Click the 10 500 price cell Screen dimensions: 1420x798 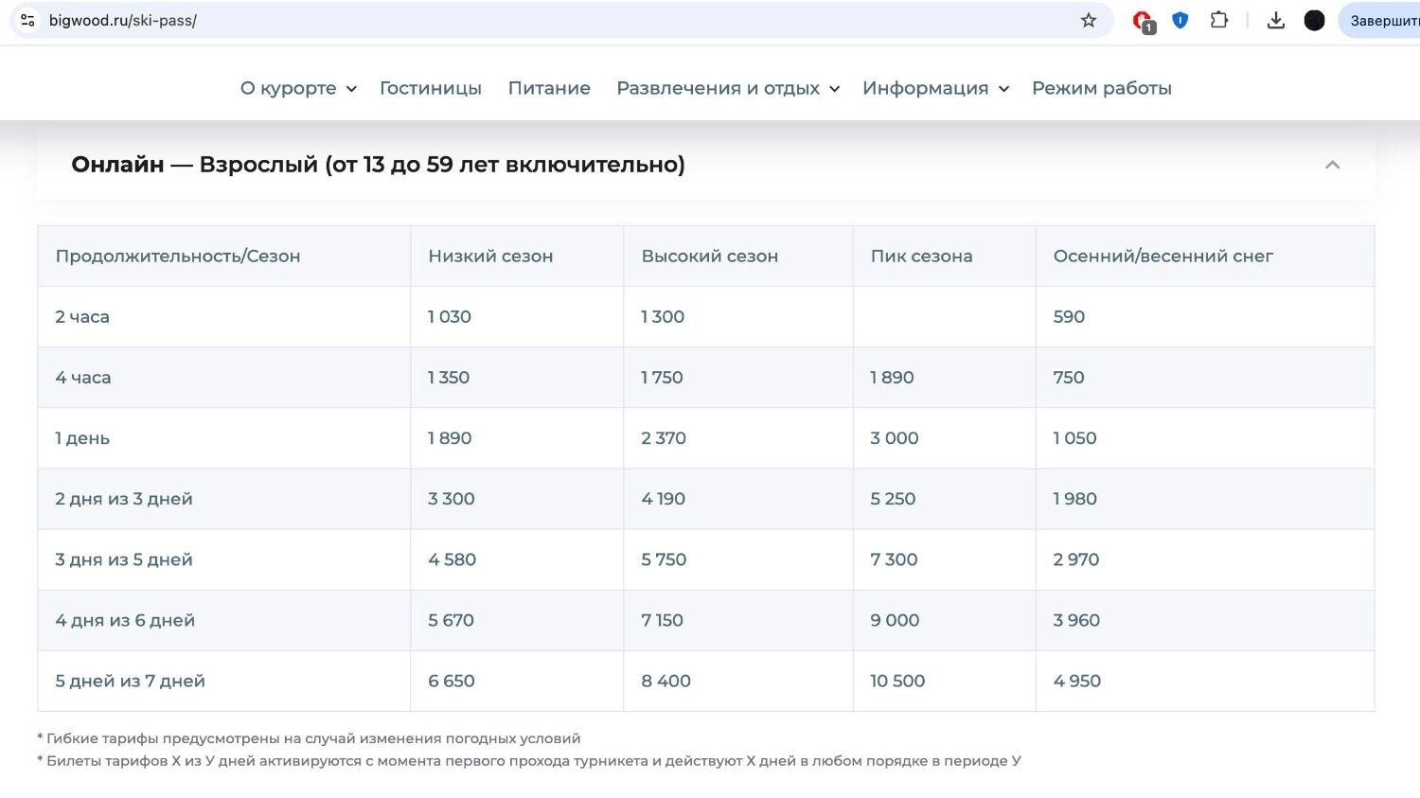897,681
